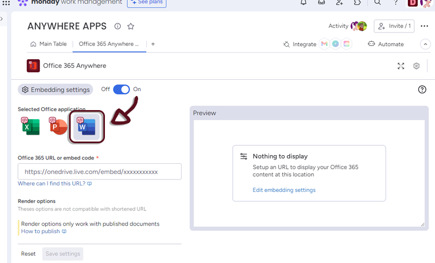Viewport: 435px width, 263px height.
Task: Expand the view to fullscreen
Action: 401,66
